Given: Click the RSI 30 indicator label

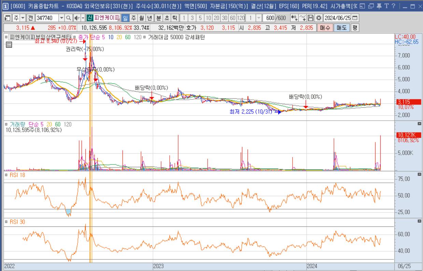Looking at the screenshot, I should point(17,222).
